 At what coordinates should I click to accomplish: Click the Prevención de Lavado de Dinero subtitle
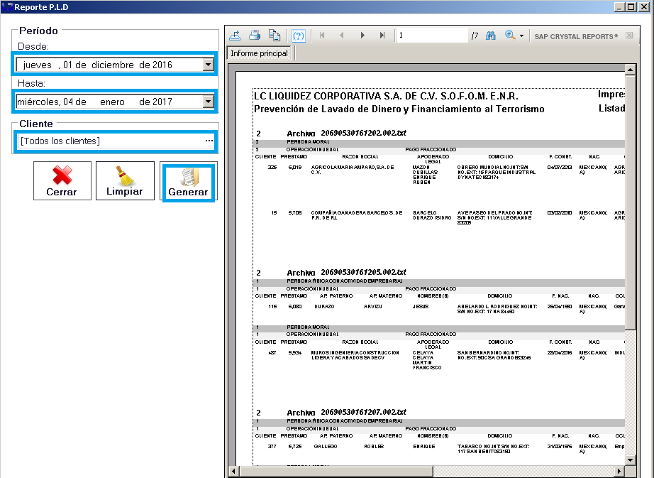pyautogui.click(x=399, y=109)
